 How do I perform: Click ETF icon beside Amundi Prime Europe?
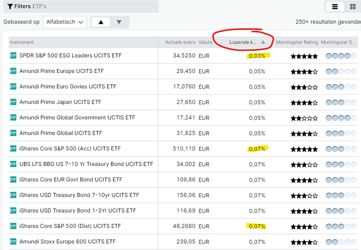[13, 71]
